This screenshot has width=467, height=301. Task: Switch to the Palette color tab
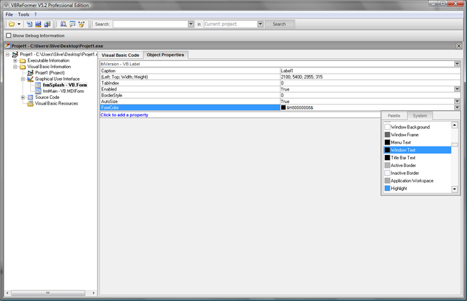(394, 116)
